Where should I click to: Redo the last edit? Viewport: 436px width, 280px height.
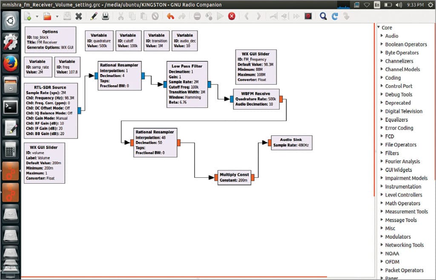click(x=182, y=16)
